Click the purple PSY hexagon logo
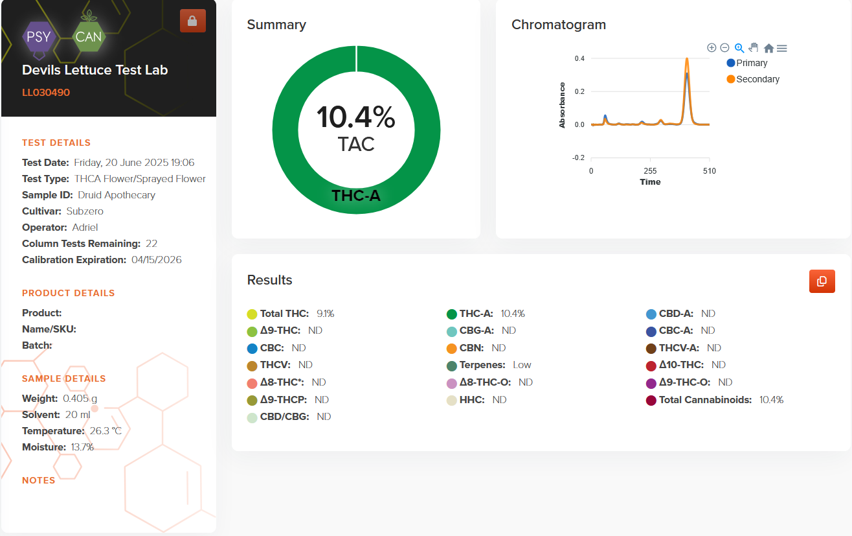The height and width of the screenshot is (536, 852). tap(38, 37)
